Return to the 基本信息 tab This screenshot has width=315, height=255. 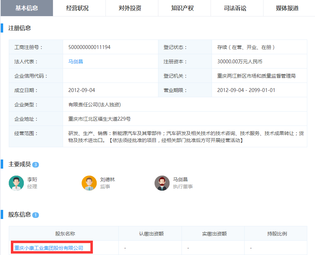click(27, 8)
